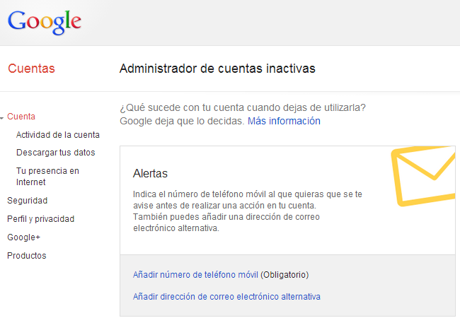460x318 pixels.
Task: Click the 'Indica el número de teléfono' paragraph
Action: click(x=248, y=211)
